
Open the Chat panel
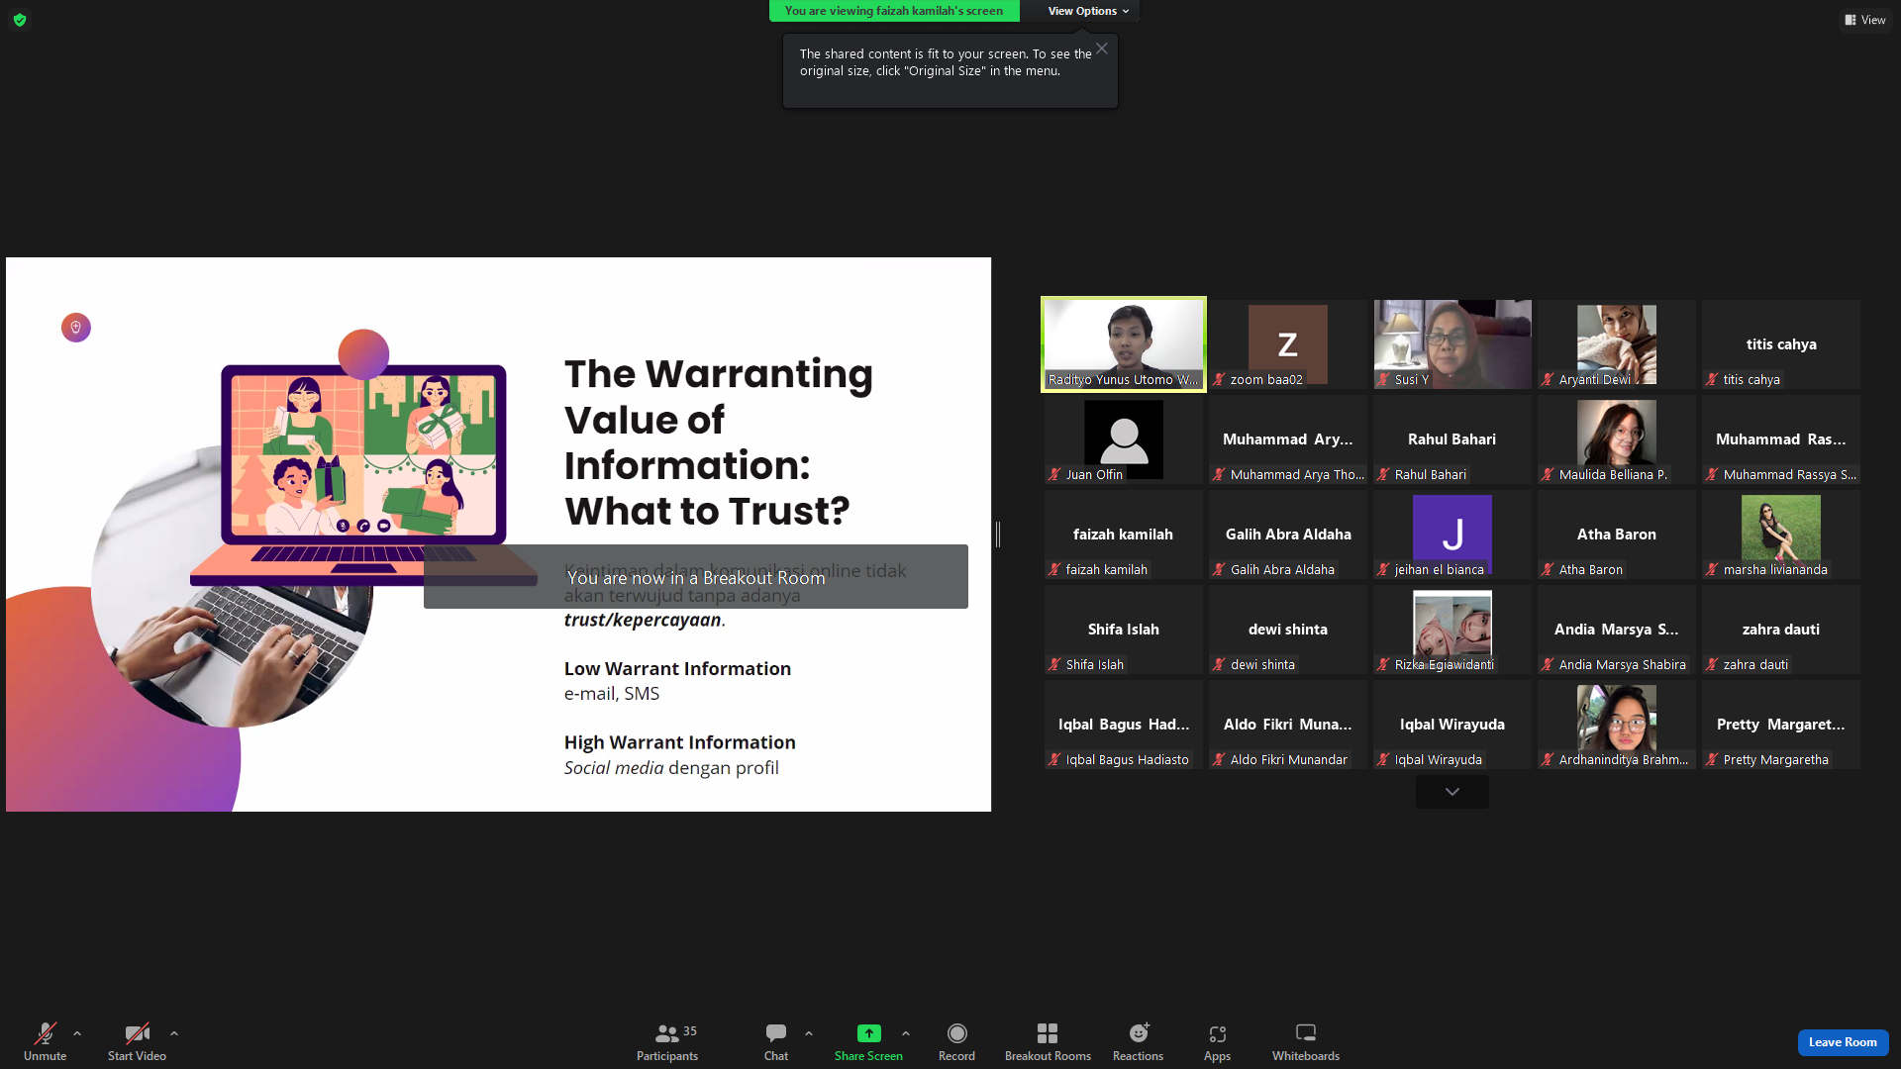click(776, 1041)
